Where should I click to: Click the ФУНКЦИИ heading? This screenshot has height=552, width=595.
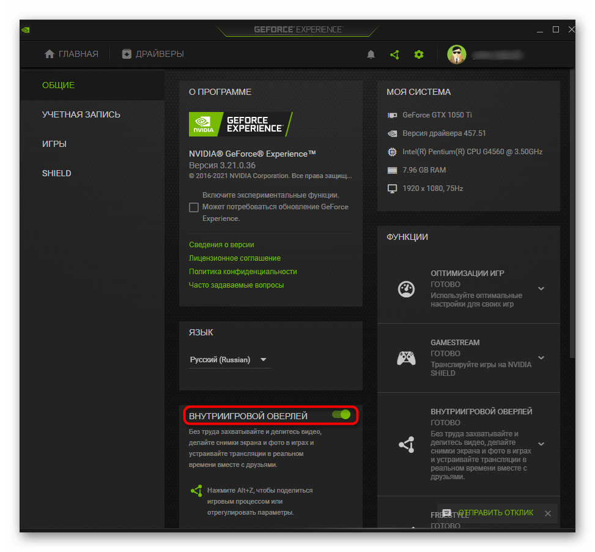click(x=407, y=237)
